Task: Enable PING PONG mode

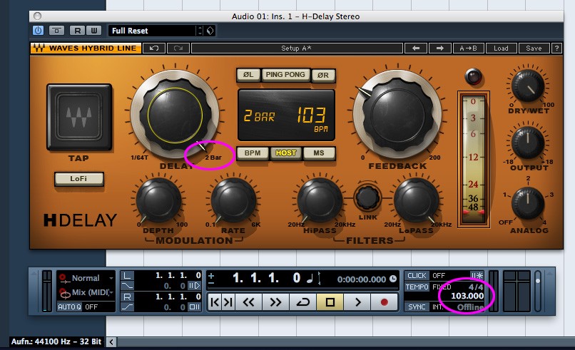Action: tap(285, 75)
